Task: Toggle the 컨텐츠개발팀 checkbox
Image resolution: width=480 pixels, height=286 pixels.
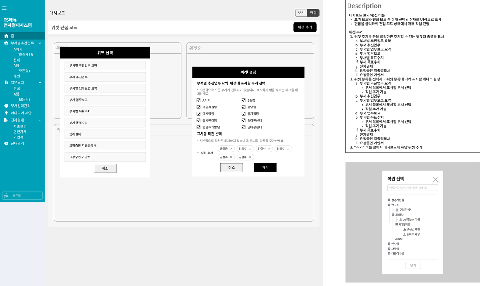Action: (x=199, y=127)
